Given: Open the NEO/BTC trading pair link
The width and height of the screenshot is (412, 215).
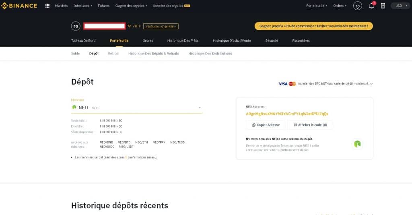Looking at the screenshot, I should coord(124,142).
